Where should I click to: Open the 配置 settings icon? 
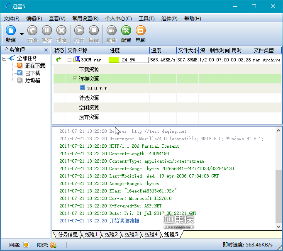click(126, 30)
